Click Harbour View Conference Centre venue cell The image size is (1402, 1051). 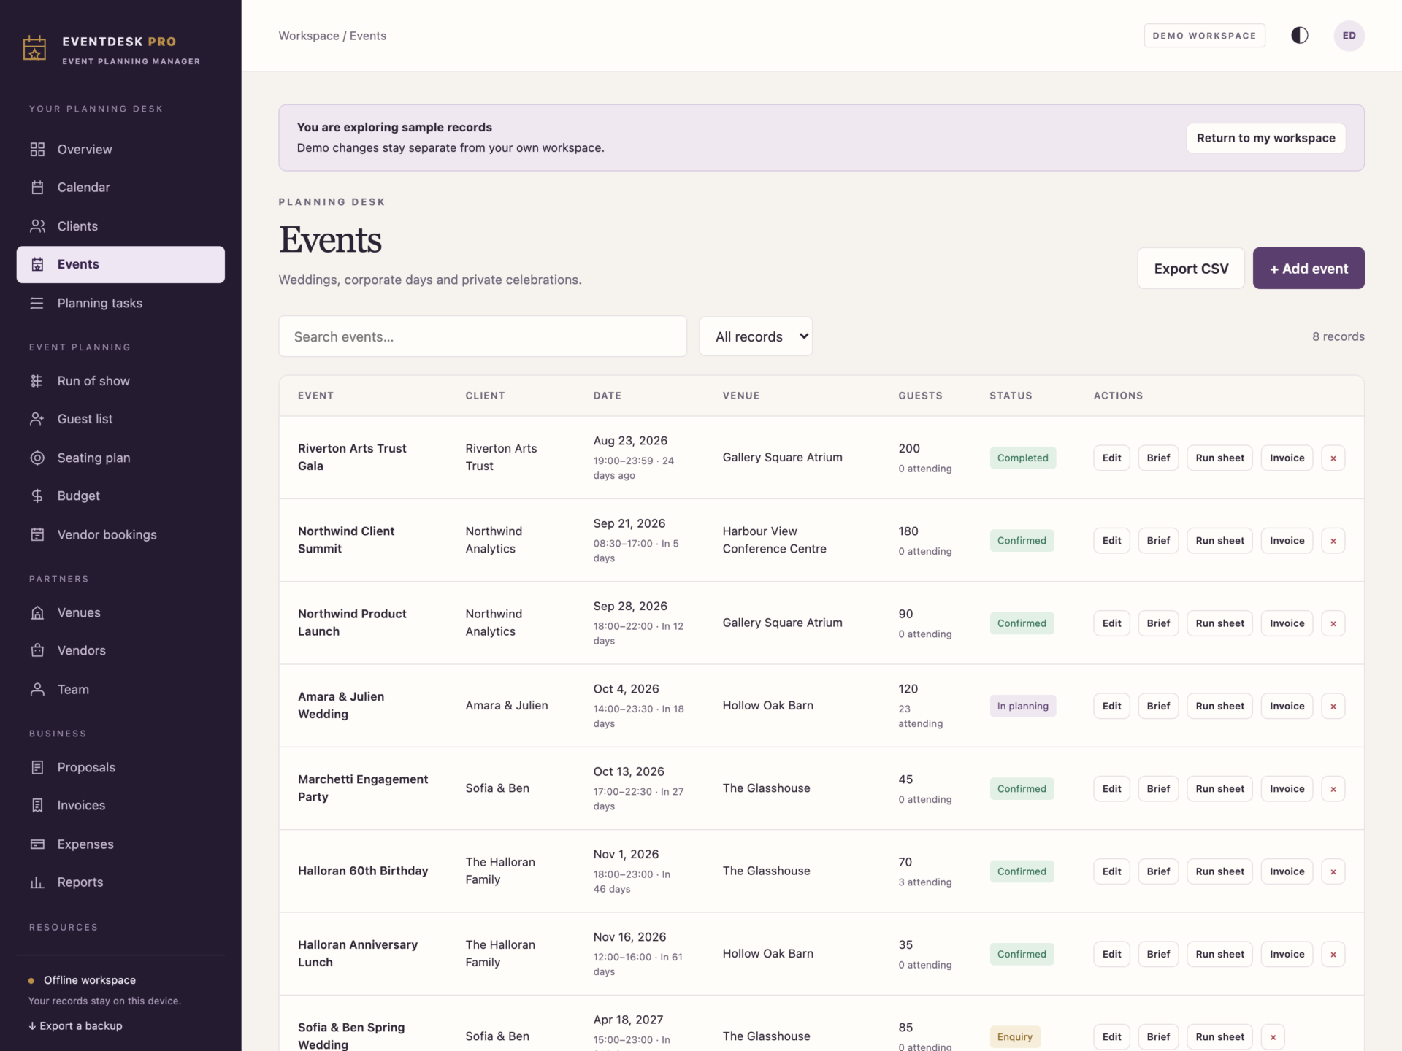coord(774,540)
